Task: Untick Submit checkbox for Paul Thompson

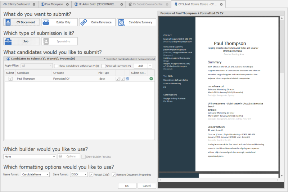Action: point(10,79)
